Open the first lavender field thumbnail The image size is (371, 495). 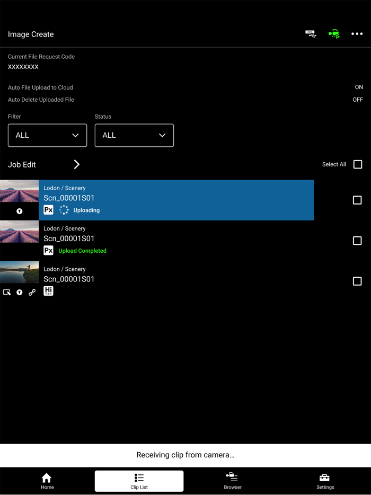coord(19,191)
